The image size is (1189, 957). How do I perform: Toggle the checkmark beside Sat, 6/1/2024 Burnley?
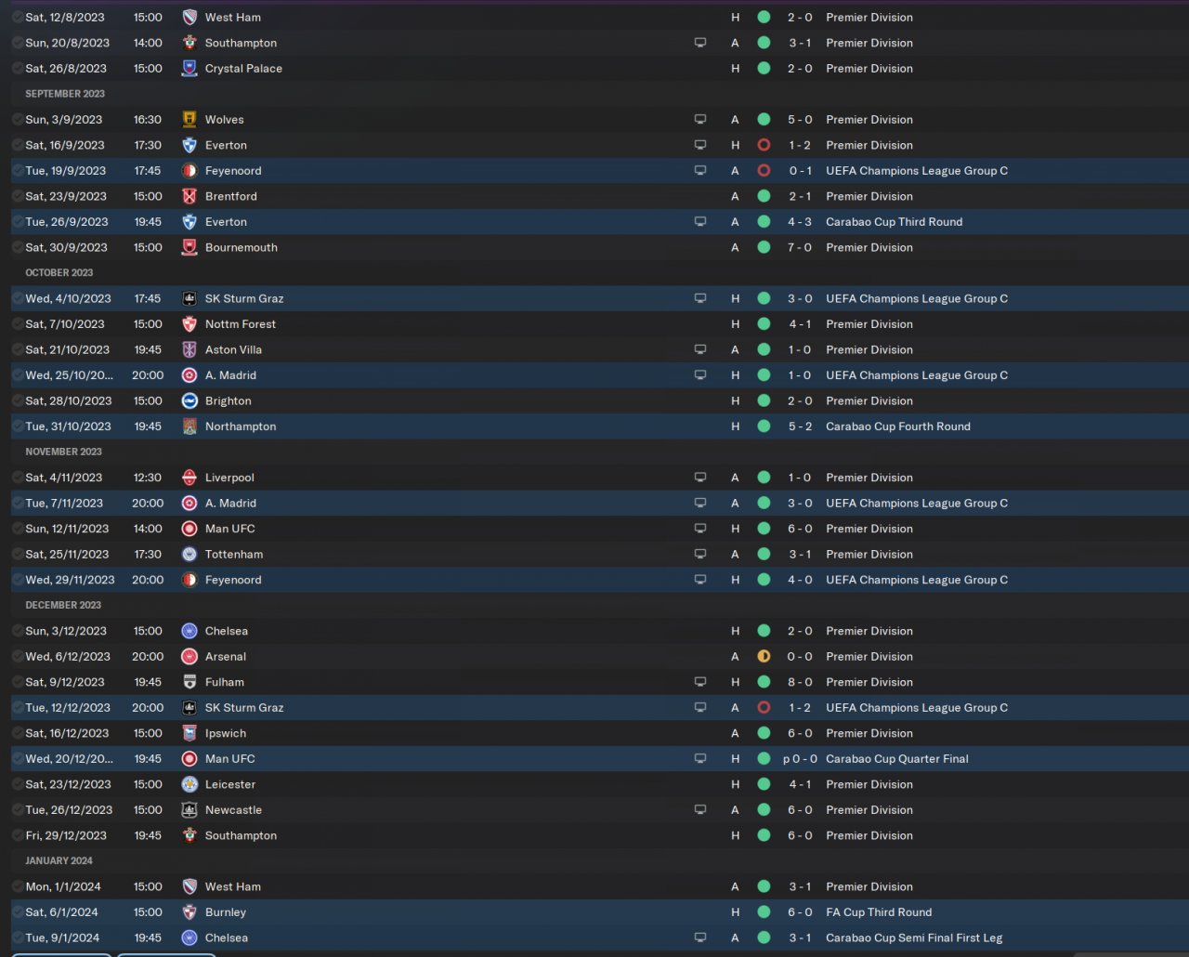click(18, 912)
